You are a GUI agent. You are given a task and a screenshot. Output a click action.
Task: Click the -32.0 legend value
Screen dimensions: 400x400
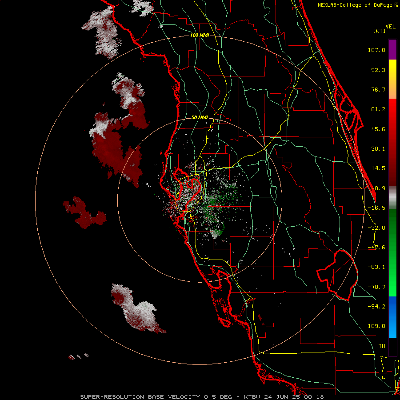pyautogui.click(x=376, y=228)
